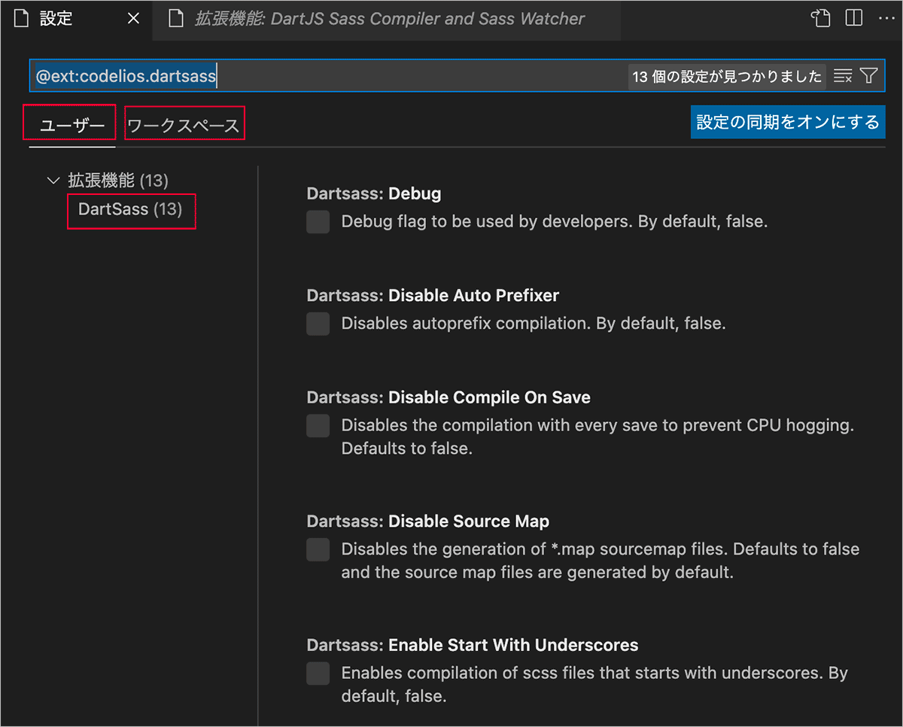Click the file icon on 拡張機能 tab

pyautogui.click(x=176, y=19)
